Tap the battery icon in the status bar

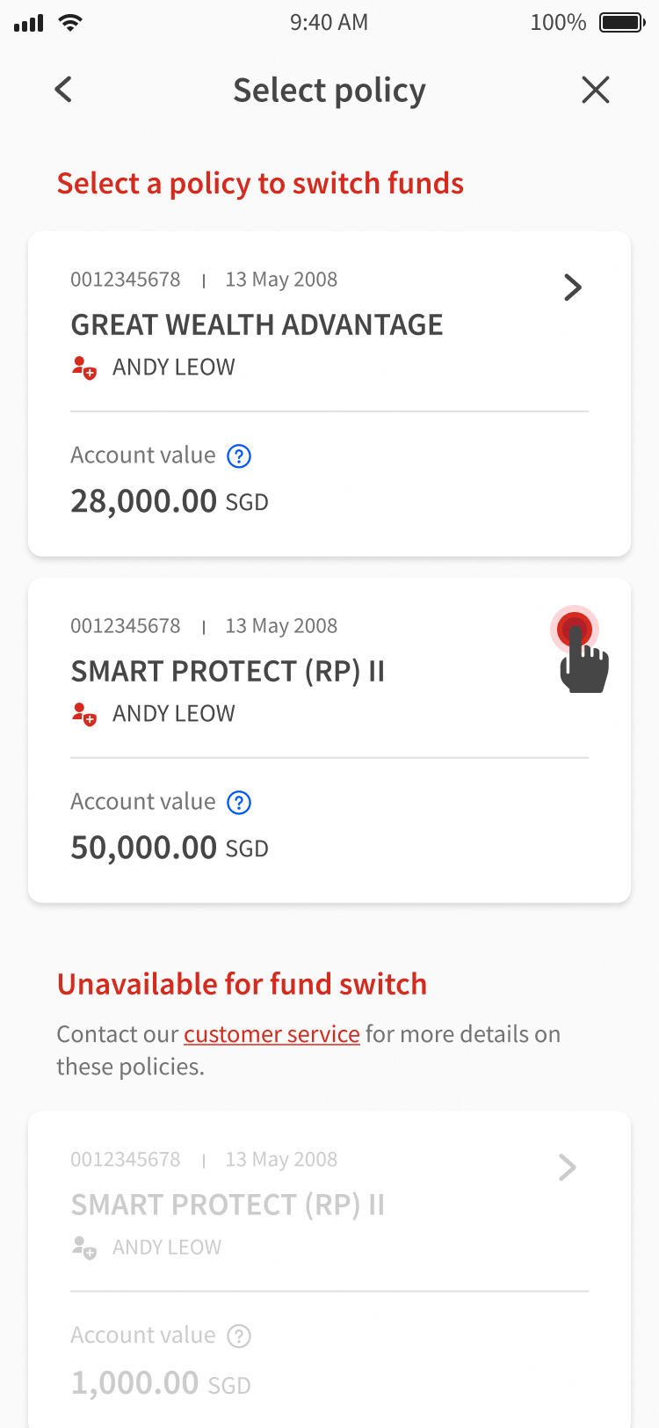click(x=622, y=23)
